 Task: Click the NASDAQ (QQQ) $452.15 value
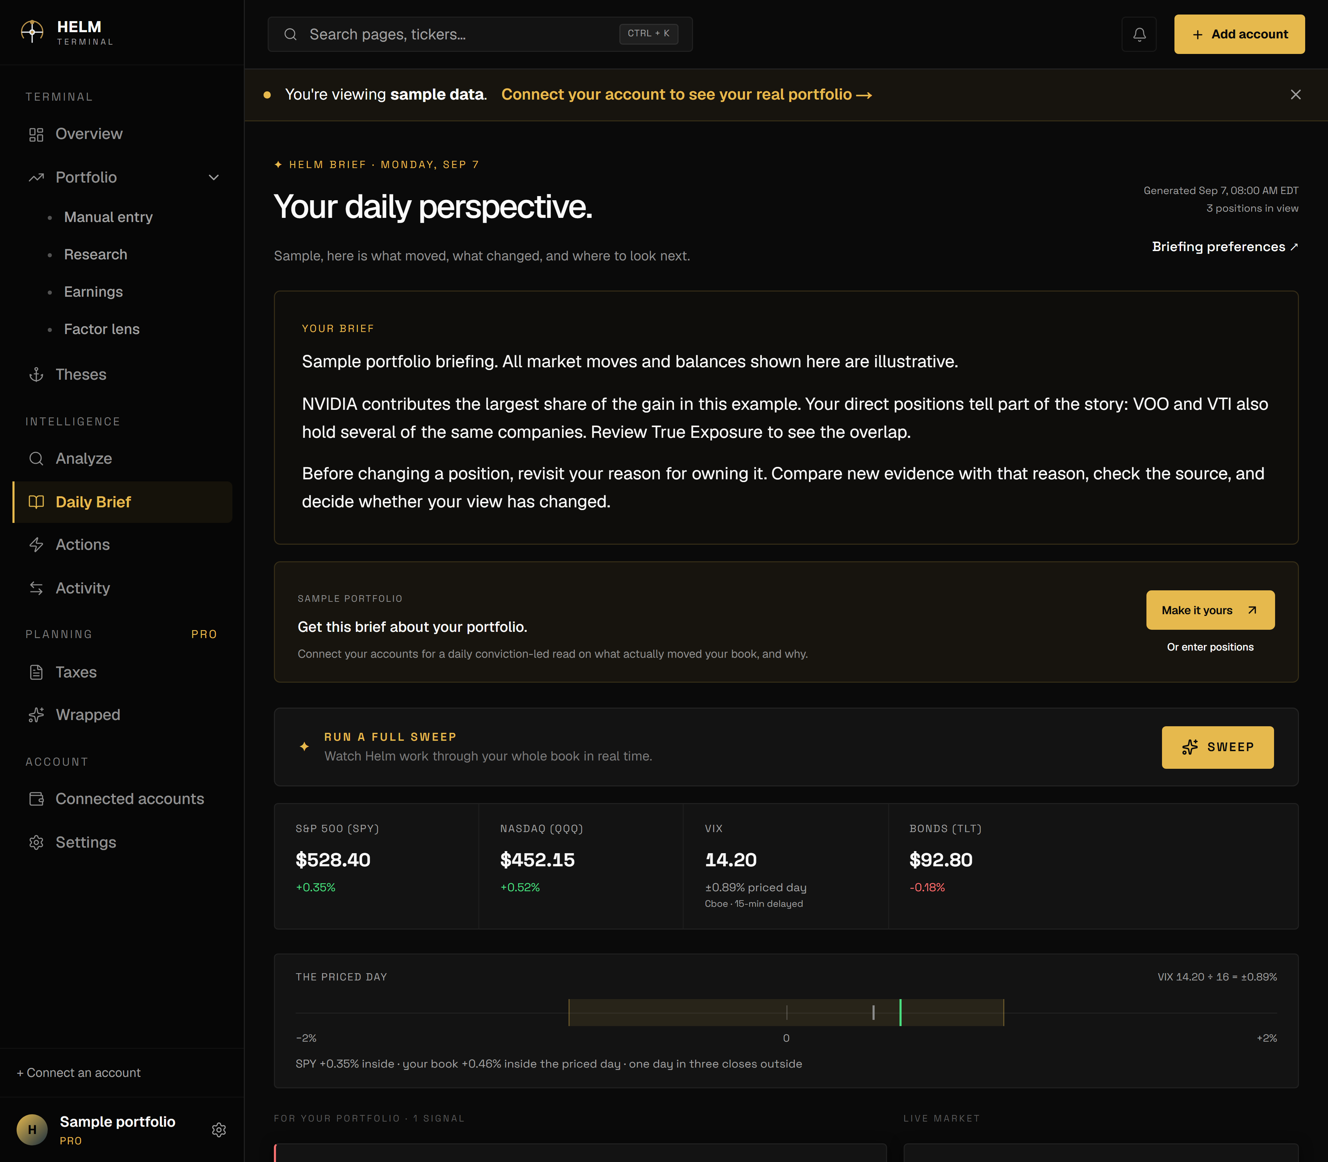tap(537, 860)
